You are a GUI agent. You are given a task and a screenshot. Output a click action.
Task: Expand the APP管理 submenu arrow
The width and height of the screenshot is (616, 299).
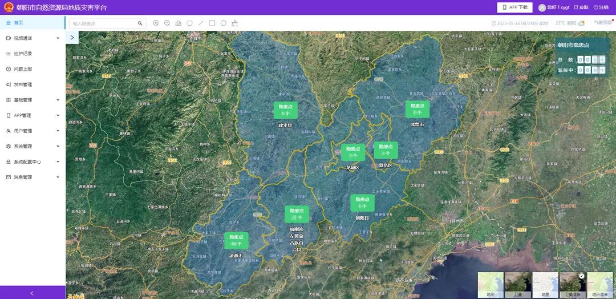click(x=58, y=115)
